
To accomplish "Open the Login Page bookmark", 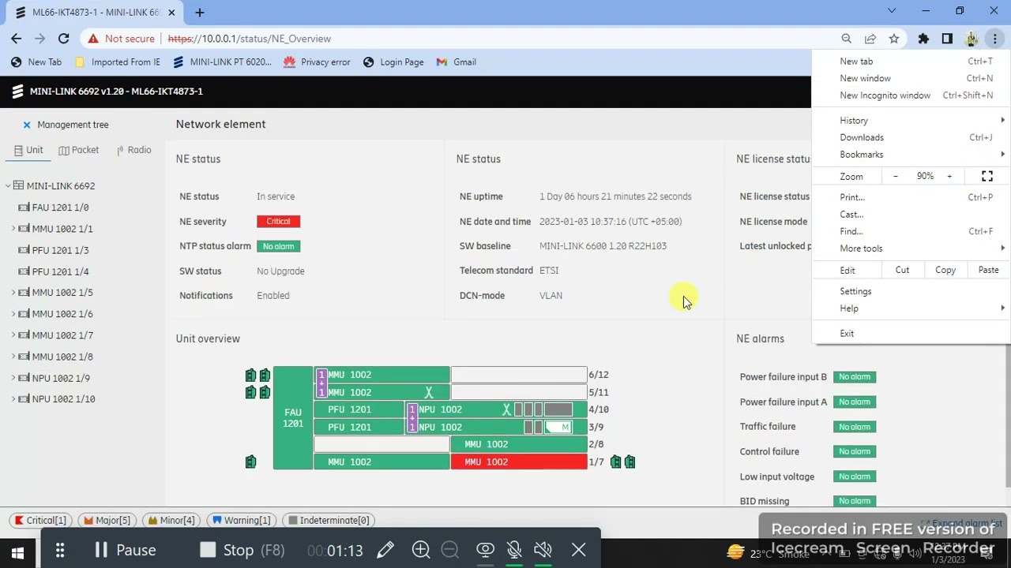I will [x=393, y=62].
